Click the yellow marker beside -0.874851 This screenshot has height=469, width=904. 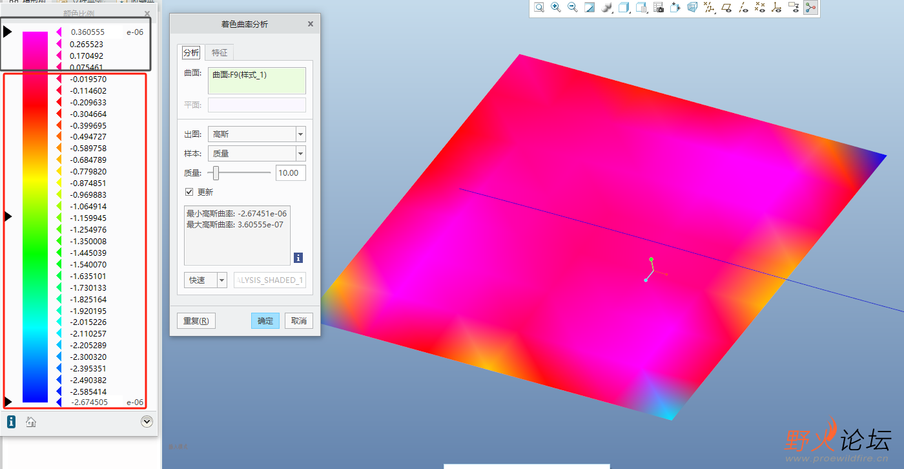tap(59, 183)
